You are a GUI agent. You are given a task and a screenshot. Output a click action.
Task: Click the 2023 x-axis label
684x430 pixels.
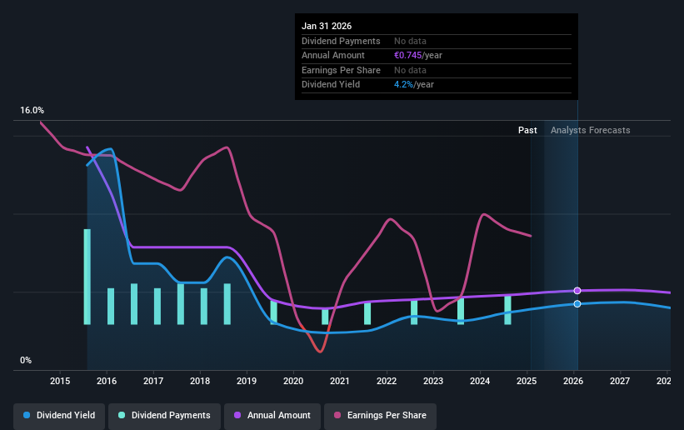click(x=433, y=381)
